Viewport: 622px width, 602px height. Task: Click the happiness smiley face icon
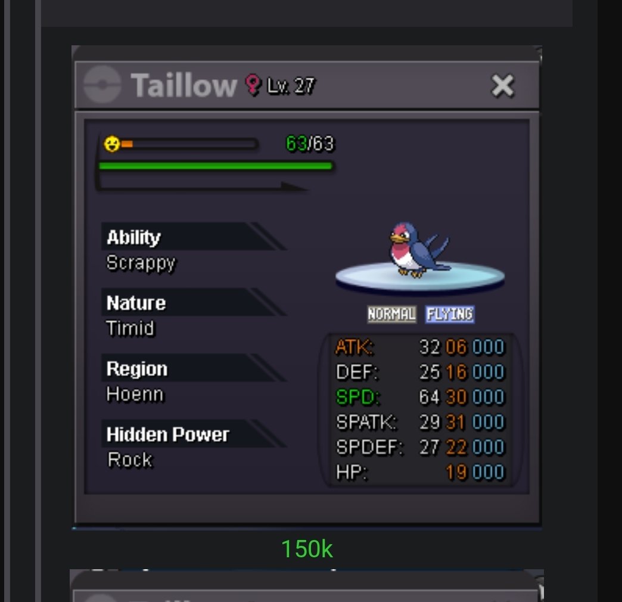pos(112,144)
